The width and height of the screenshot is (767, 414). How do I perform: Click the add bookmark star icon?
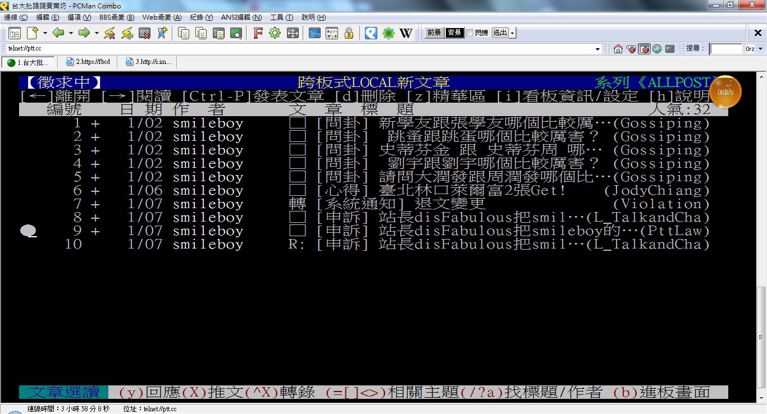click(x=162, y=33)
